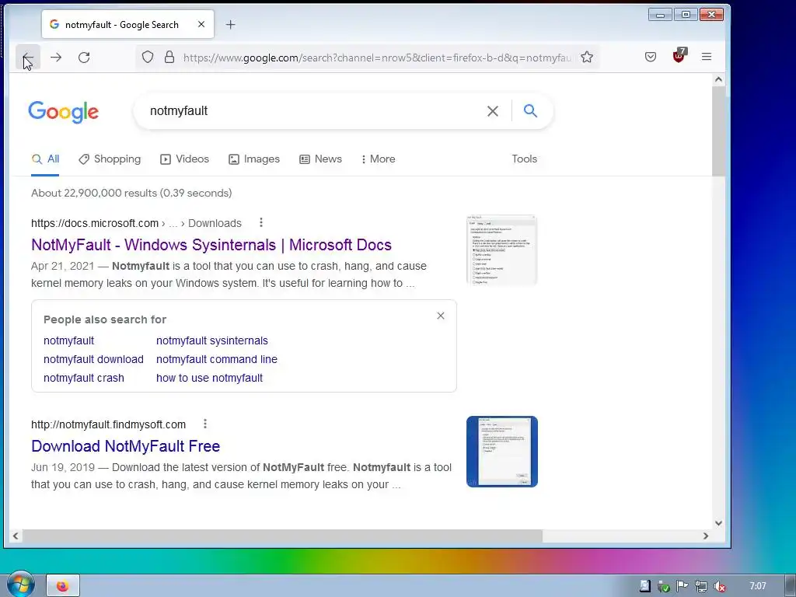Image resolution: width=796 pixels, height=597 pixels.
Task: Click related search notmyfault command line
Action: 217,359
